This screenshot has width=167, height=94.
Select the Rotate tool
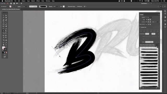pos(3,29)
